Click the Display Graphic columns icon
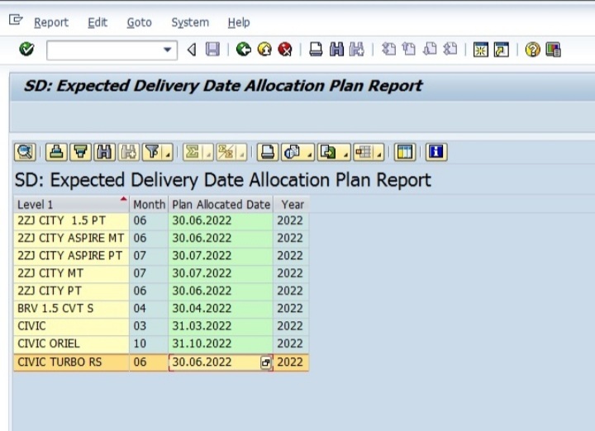The width and height of the screenshot is (595, 431). point(405,152)
